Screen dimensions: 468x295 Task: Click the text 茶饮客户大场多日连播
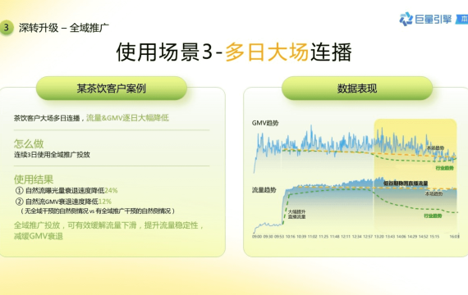[x=47, y=118]
